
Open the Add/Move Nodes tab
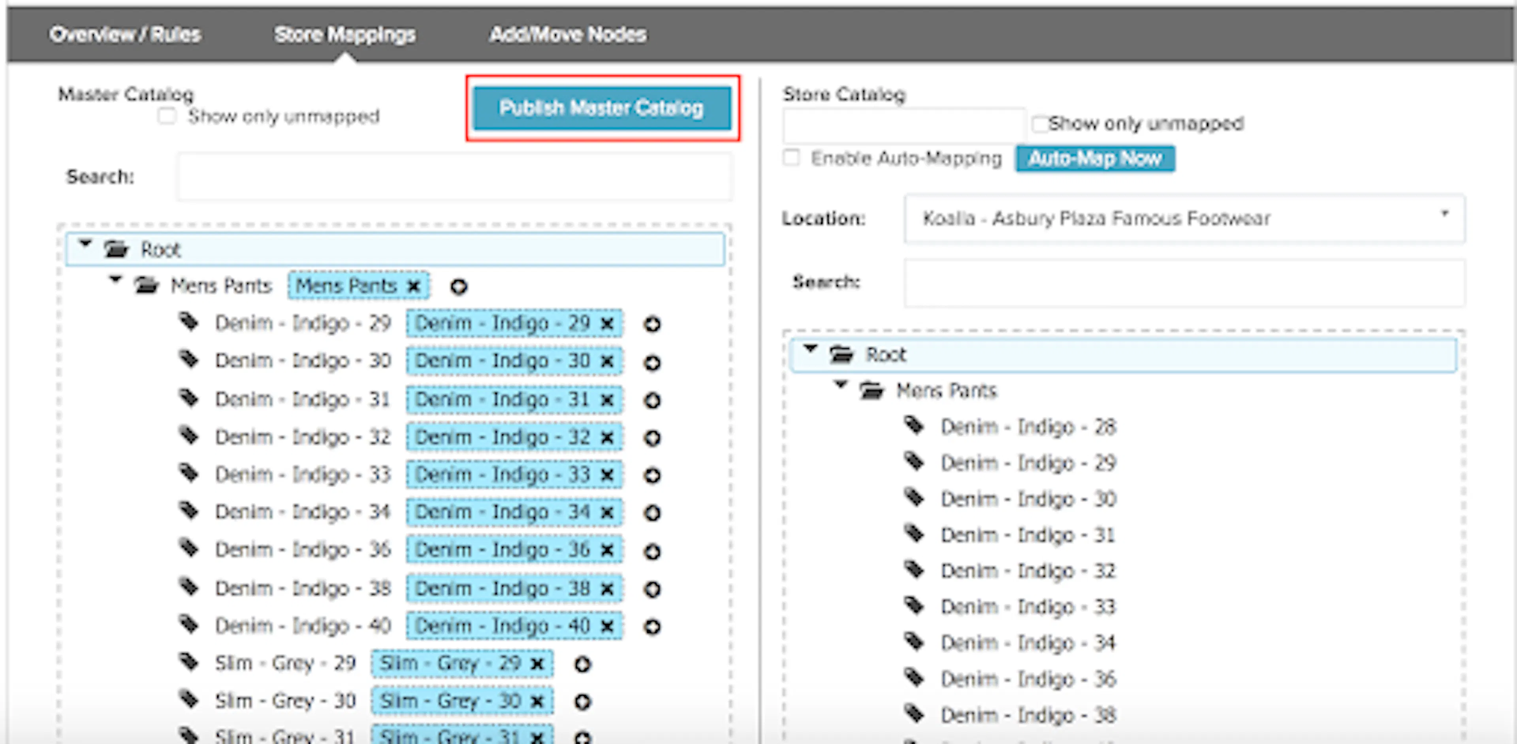[568, 35]
